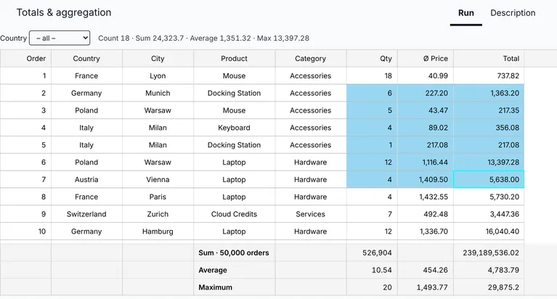Click the 1,409.50 price cell
The image size is (557, 299).
click(x=426, y=179)
